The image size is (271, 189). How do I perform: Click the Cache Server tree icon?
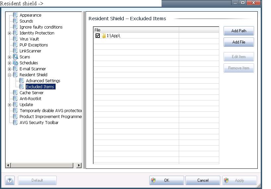tap(15, 93)
